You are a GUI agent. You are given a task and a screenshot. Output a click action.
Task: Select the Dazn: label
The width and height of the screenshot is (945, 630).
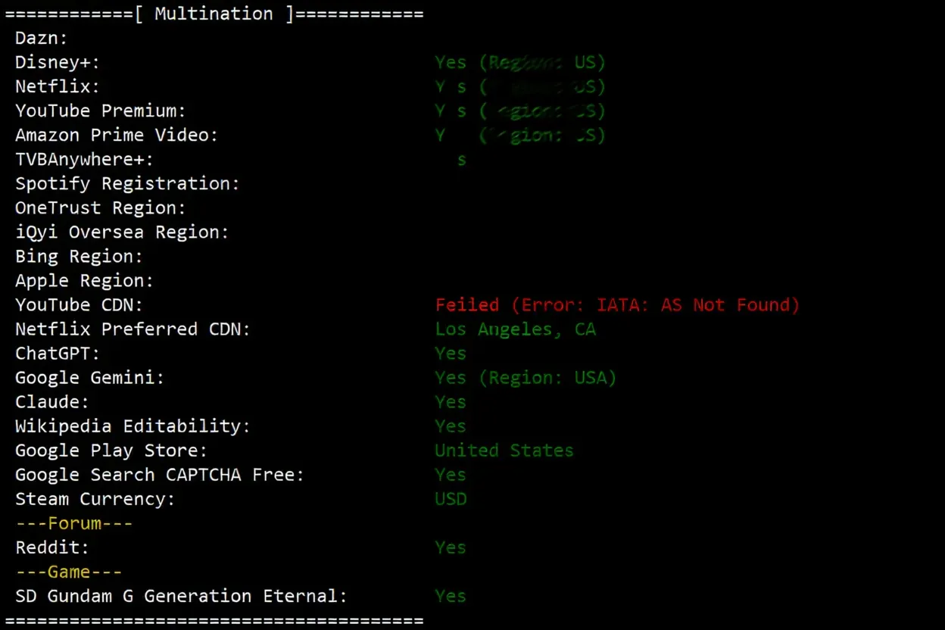[x=42, y=38]
